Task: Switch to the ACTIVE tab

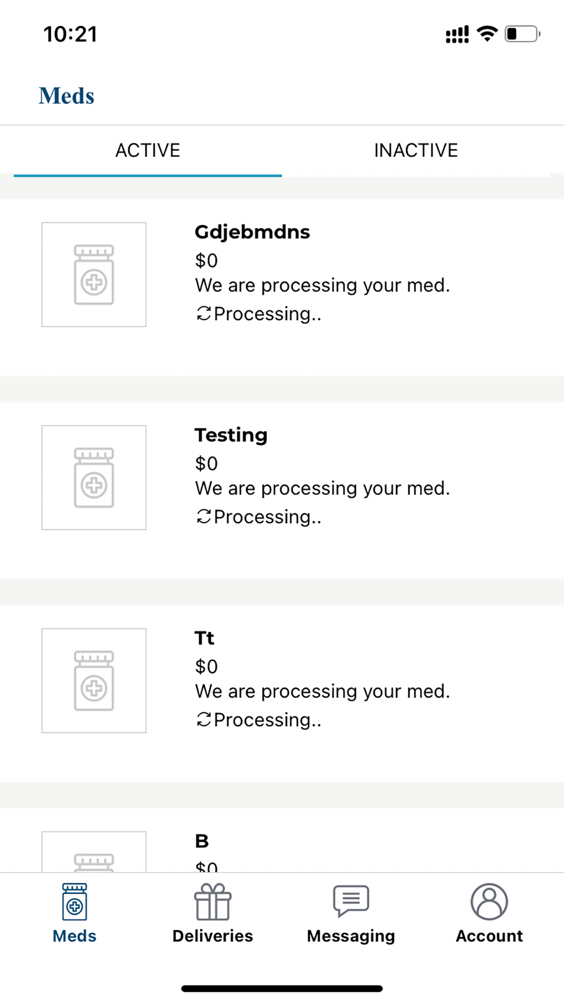Action: (148, 151)
